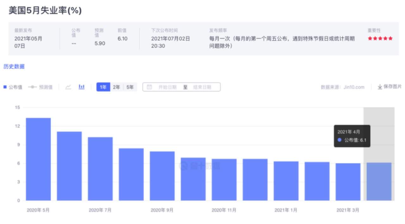Click the 2020年 5月 axis label
The width and height of the screenshot is (405, 224).
pyautogui.click(x=38, y=210)
